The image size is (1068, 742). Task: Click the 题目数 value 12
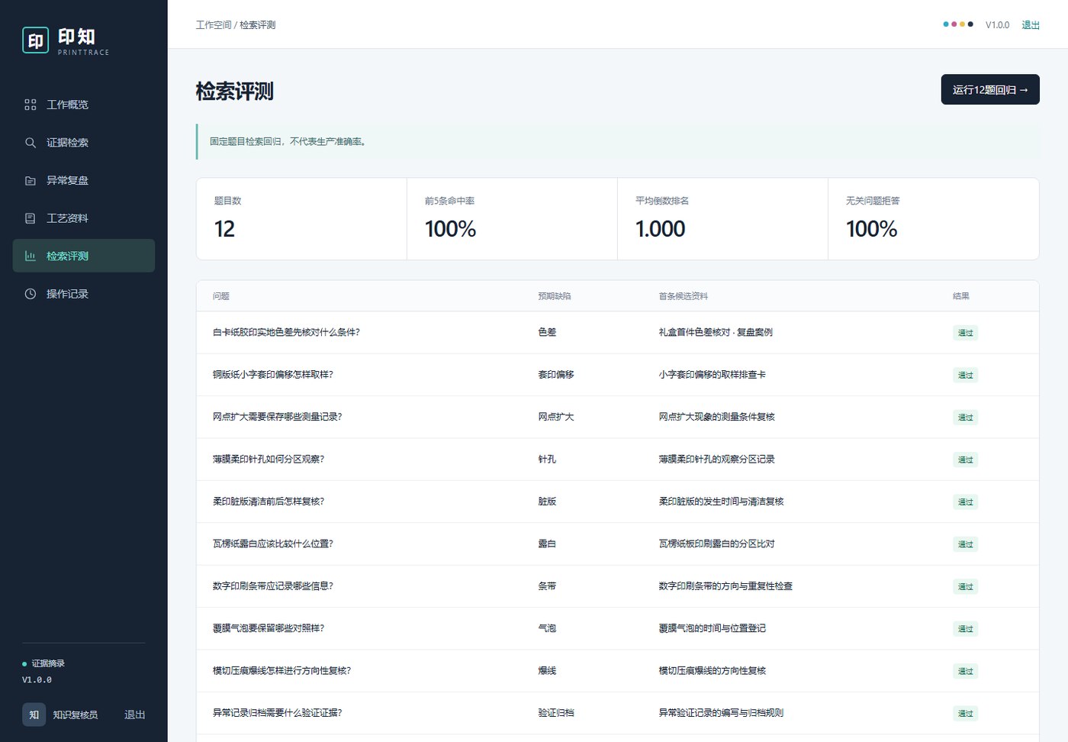point(224,229)
